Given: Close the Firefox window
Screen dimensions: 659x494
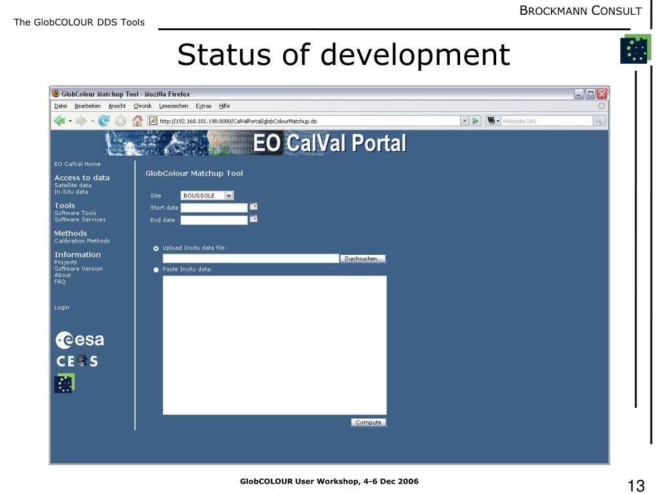Looking at the screenshot, I should (602, 94).
